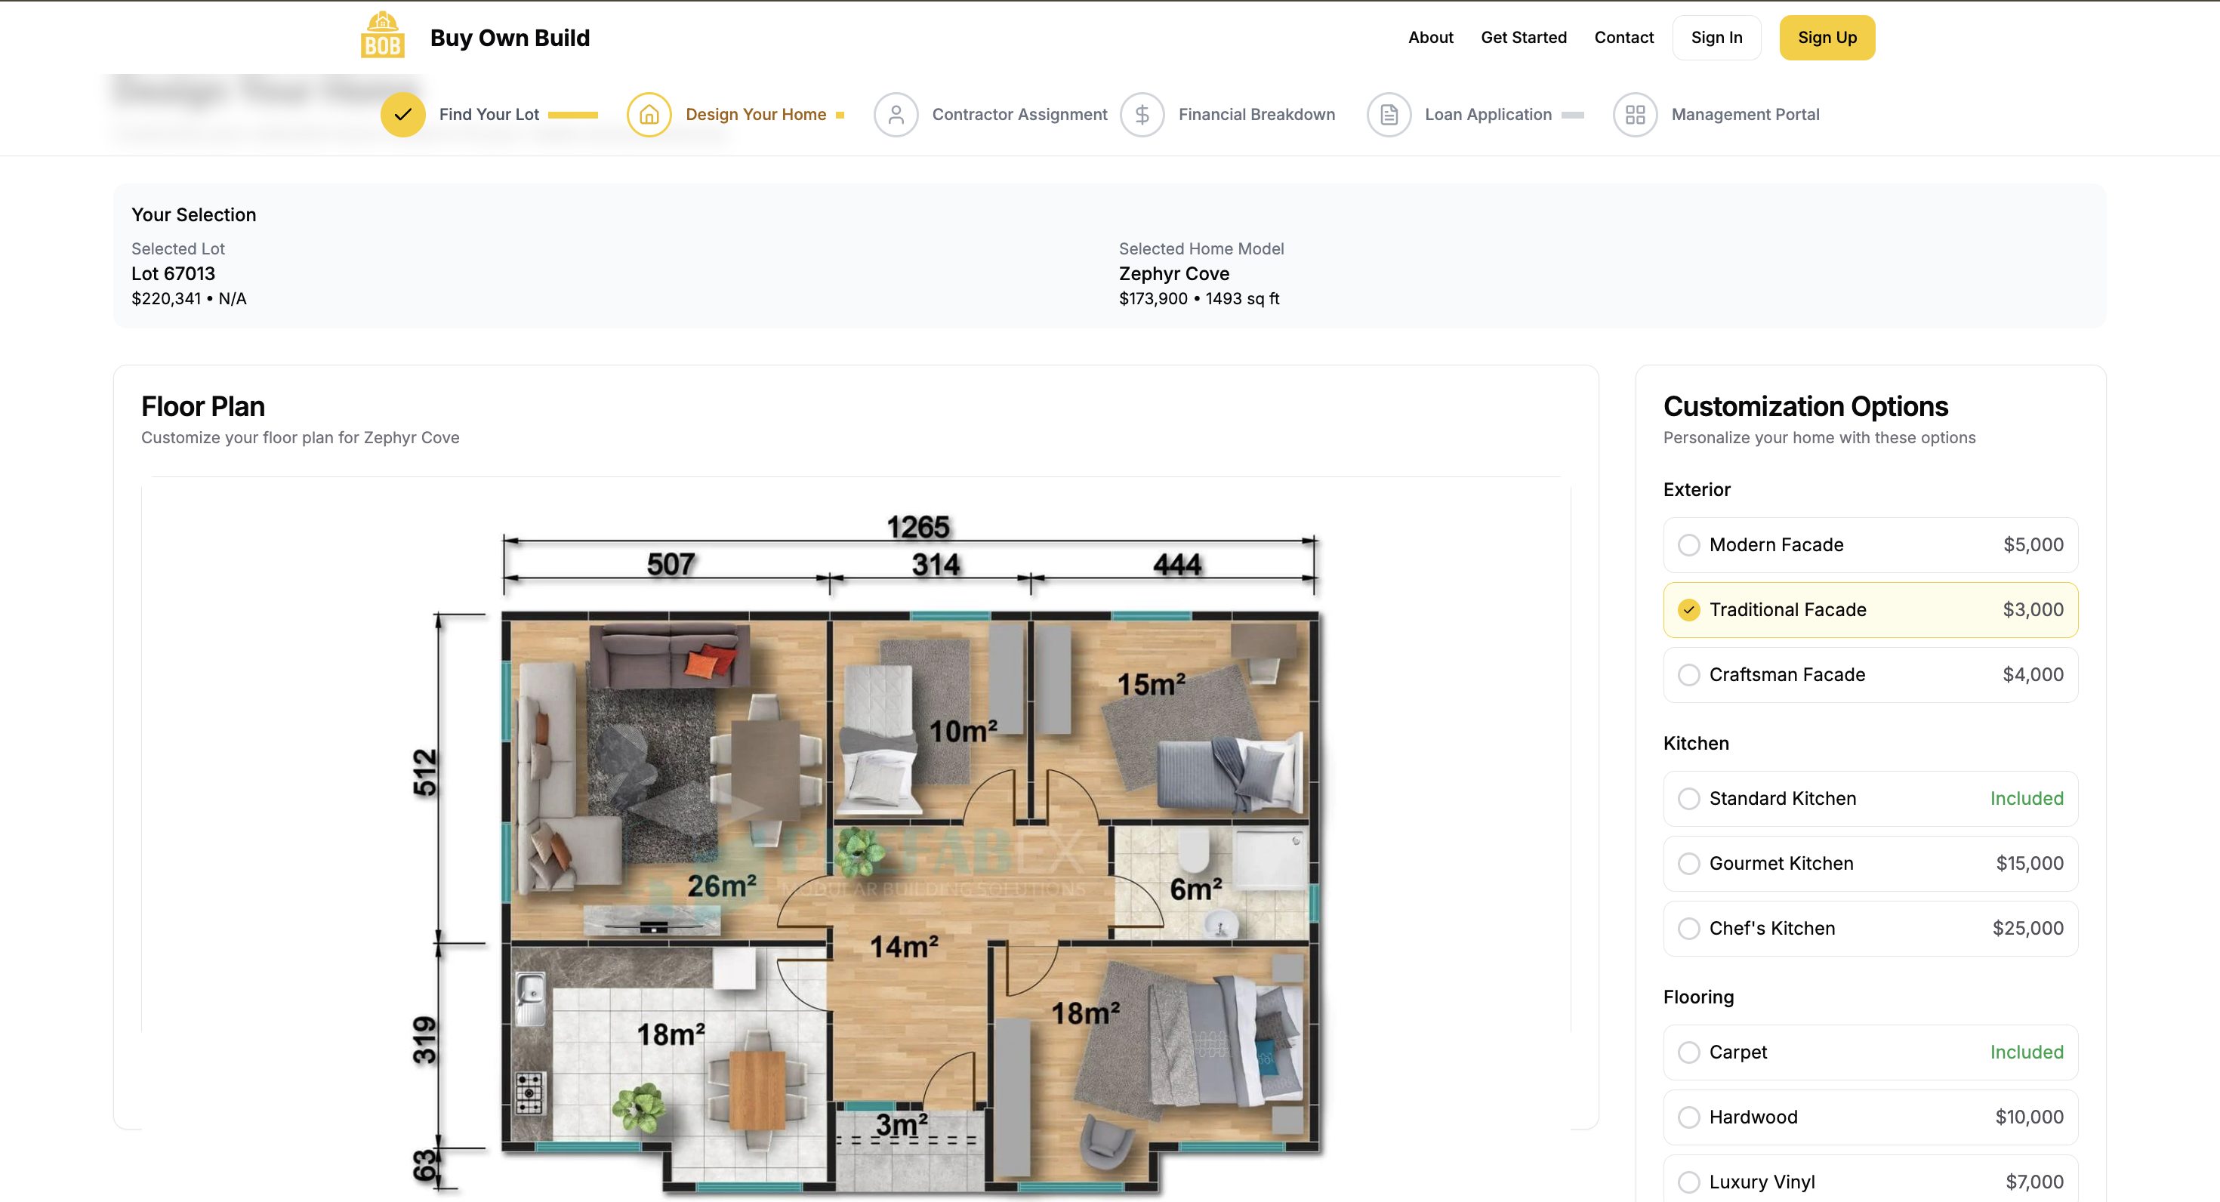Click the $7,000 Luxury Vinyl price
2220x1202 pixels.
(2035, 1182)
